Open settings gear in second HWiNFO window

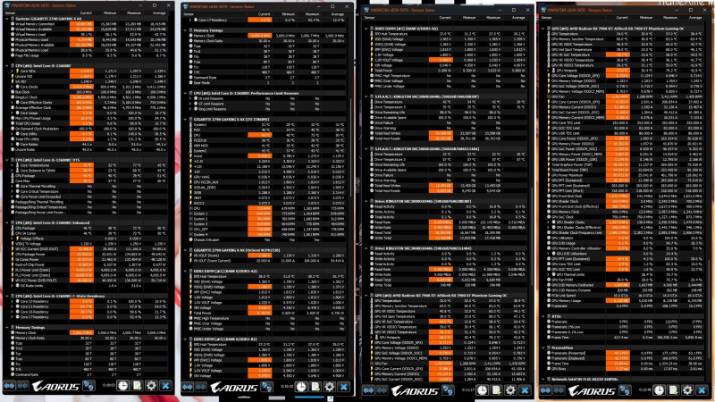(x=330, y=388)
